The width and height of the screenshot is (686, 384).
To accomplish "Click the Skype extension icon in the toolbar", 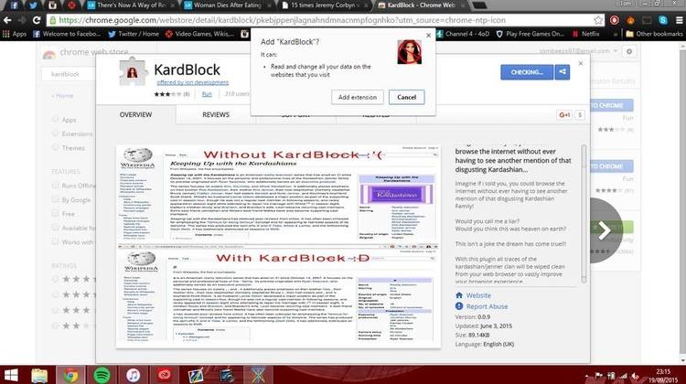I will click(663, 20).
